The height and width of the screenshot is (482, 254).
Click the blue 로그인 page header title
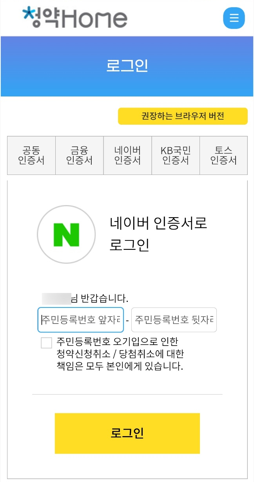point(127,66)
